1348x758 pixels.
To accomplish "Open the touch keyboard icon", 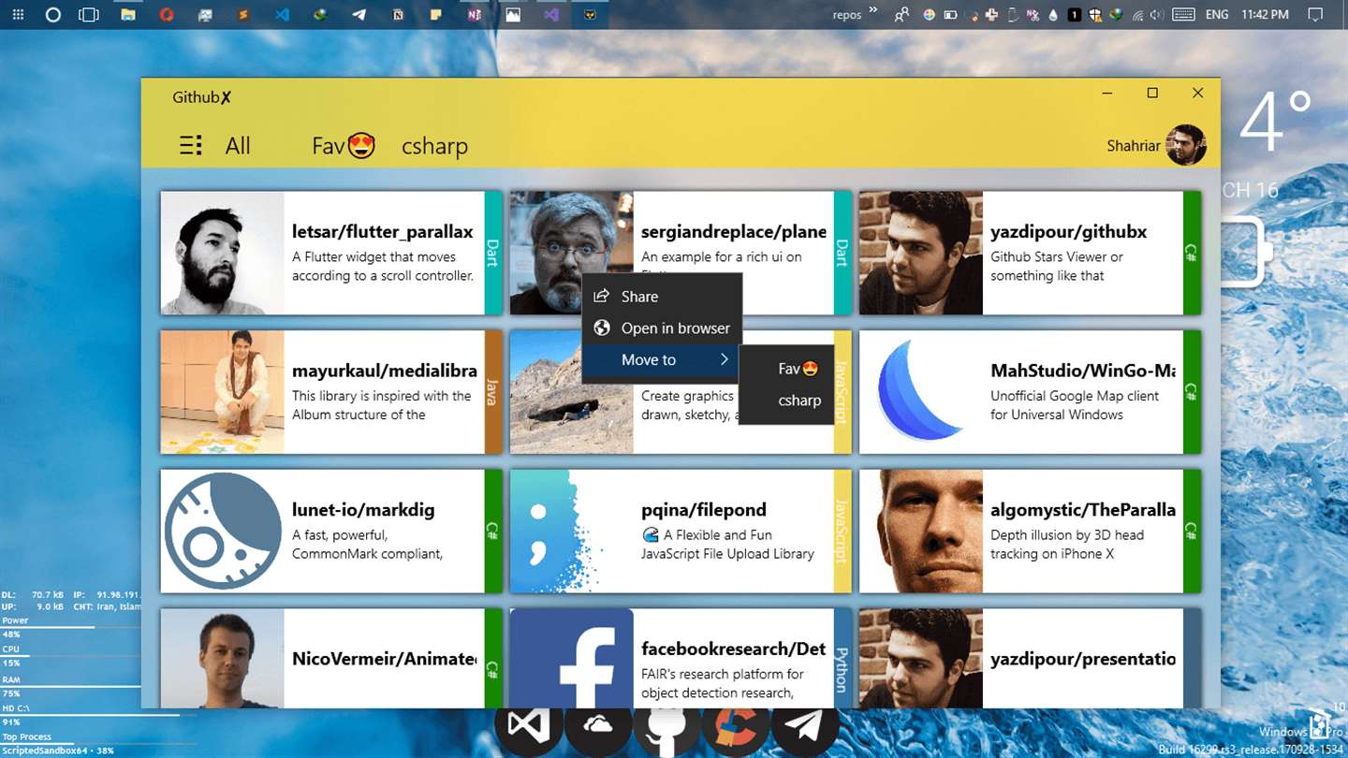I will point(1183,15).
